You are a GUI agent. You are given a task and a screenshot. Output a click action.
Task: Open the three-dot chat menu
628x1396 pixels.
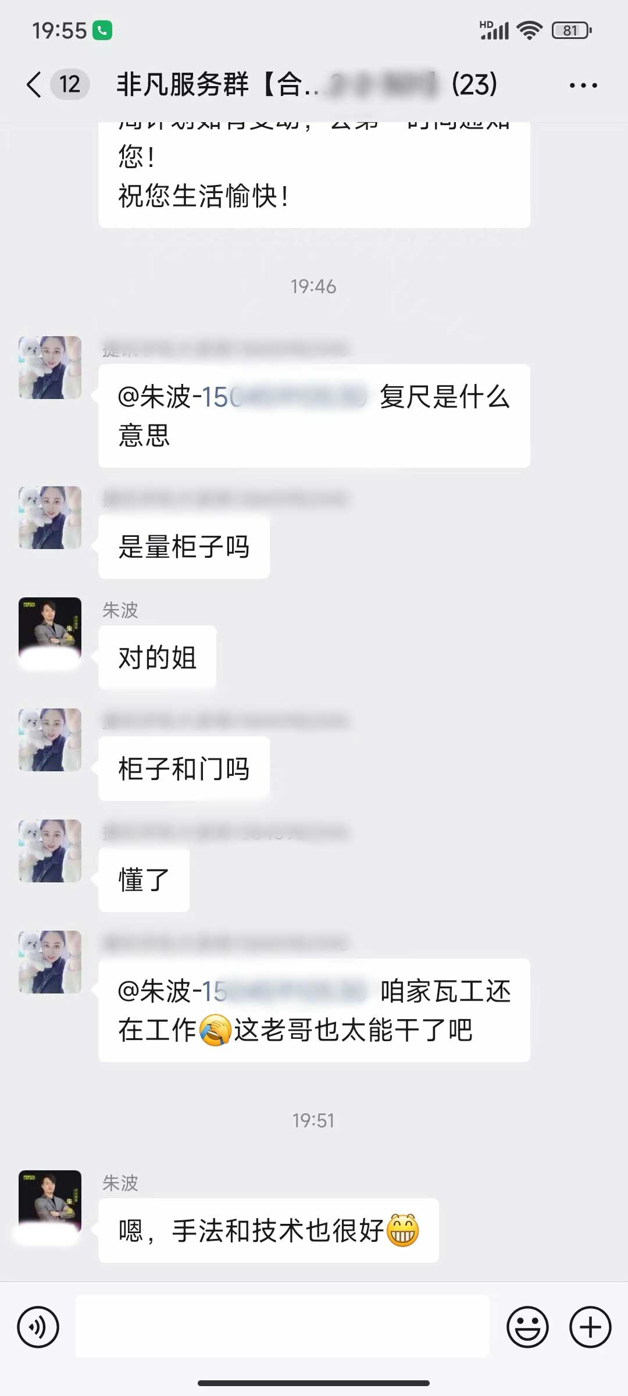coord(583,86)
